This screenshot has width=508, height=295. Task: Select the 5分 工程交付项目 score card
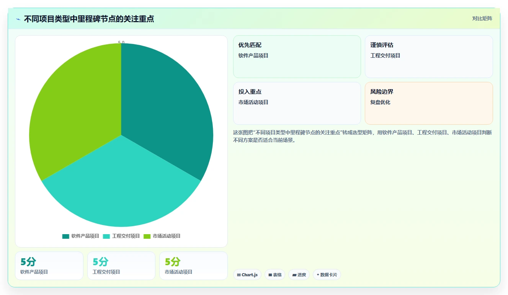[121, 266]
